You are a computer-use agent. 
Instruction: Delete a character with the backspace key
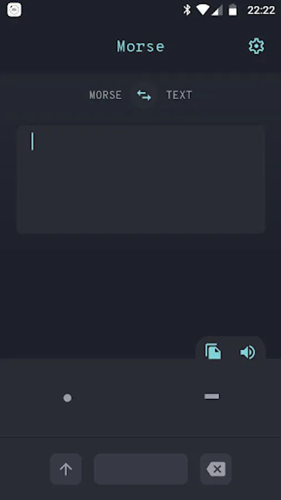216,469
